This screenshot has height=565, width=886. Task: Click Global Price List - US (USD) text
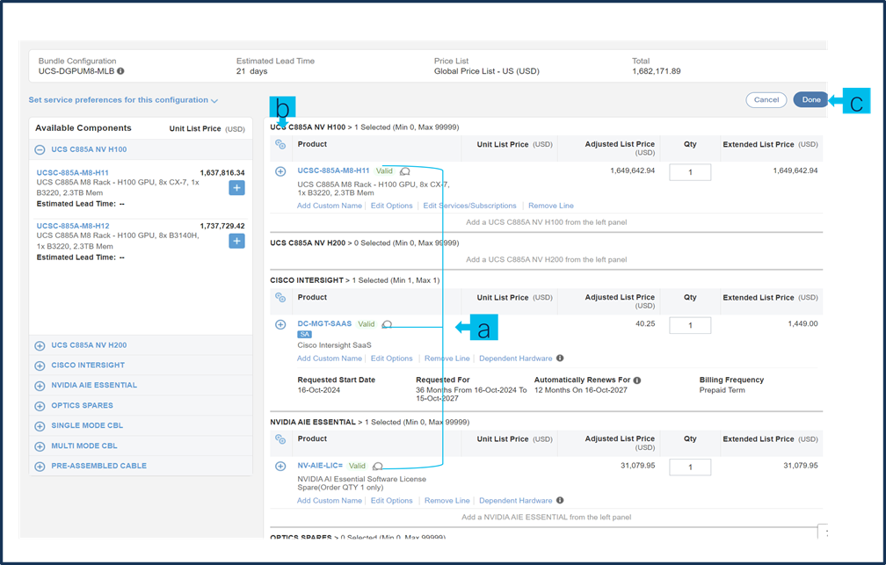point(487,71)
